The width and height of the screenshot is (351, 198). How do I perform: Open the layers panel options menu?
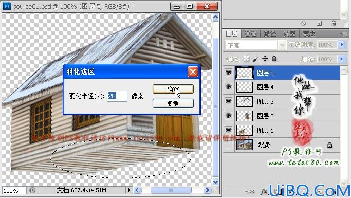click(344, 34)
